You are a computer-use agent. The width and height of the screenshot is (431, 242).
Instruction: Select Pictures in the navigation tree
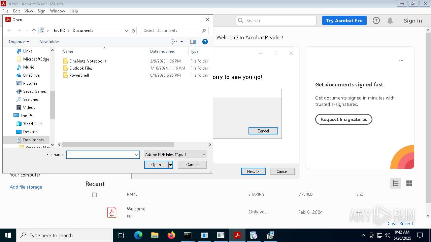30,83
